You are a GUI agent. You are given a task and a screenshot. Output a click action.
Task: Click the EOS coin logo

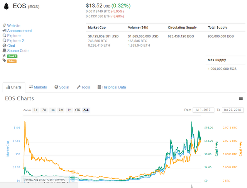tap(6, 6)
